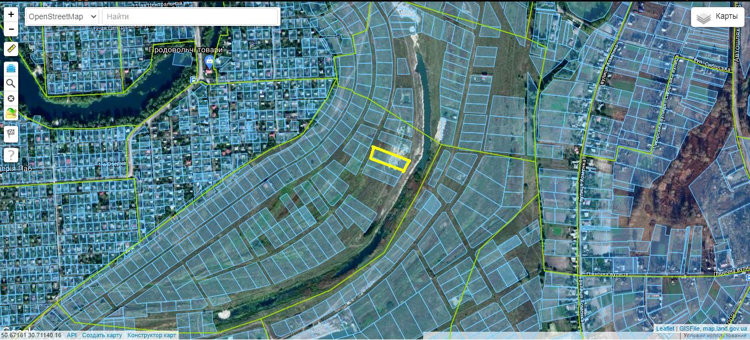Image resolution: width=750 pixels, height=340 pixels.
Task: Select the crosshair locate tool
Action: pos(11,99)
